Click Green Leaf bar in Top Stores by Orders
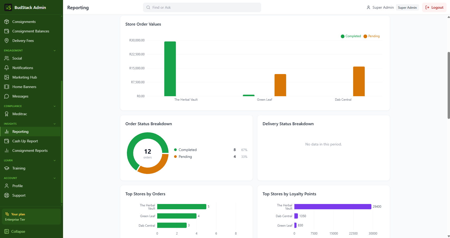This screenshot has height=238, width=450. pos(177,216)
